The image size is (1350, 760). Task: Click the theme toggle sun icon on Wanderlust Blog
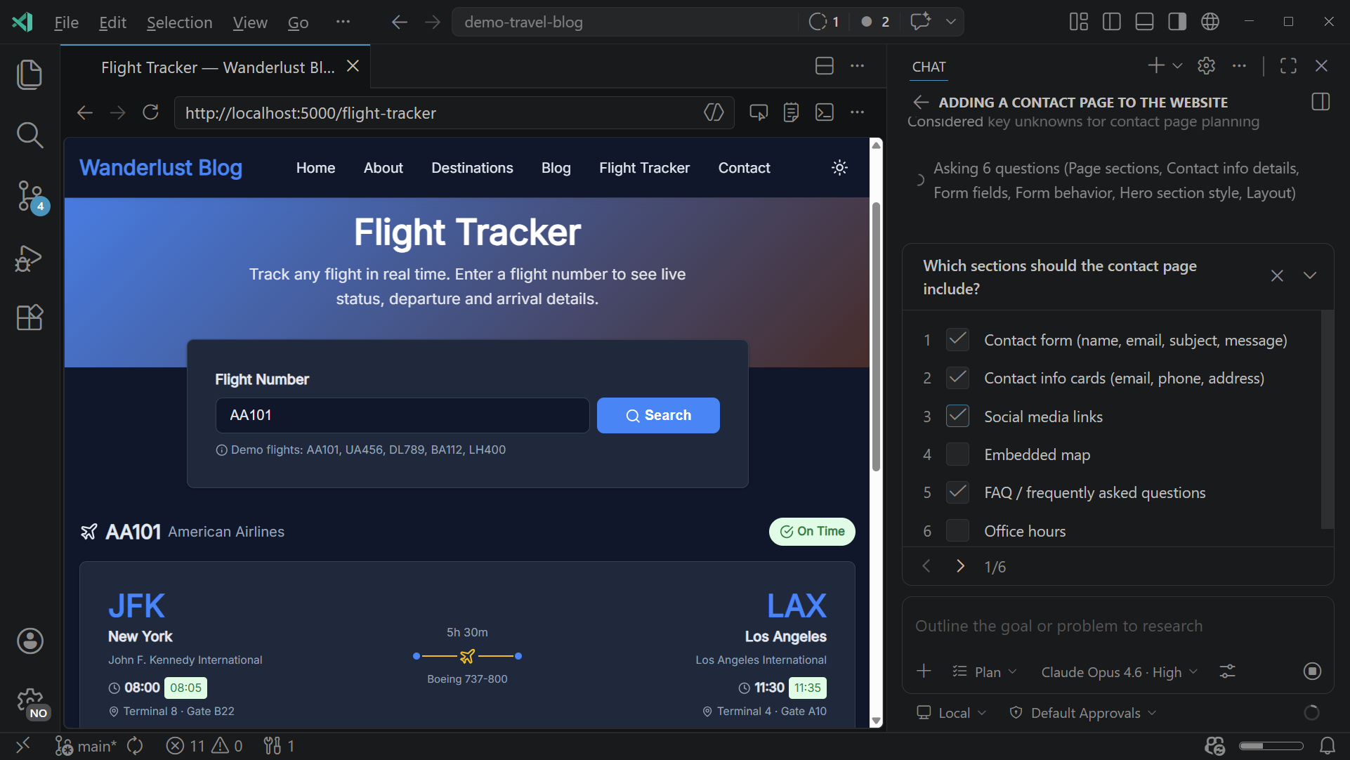coord(839,168)
